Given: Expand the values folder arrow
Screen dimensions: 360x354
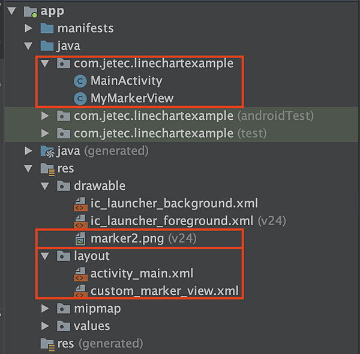Looking at the screenshot, I should coord(45,326).
